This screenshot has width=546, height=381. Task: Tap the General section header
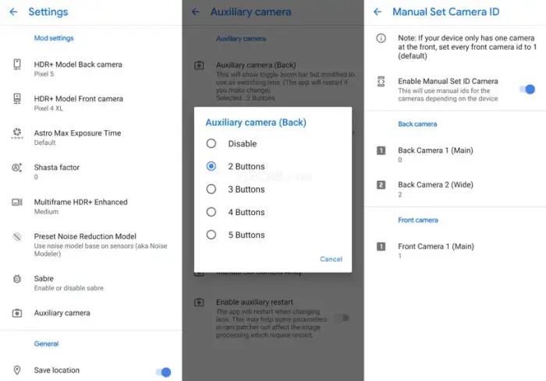46,344
